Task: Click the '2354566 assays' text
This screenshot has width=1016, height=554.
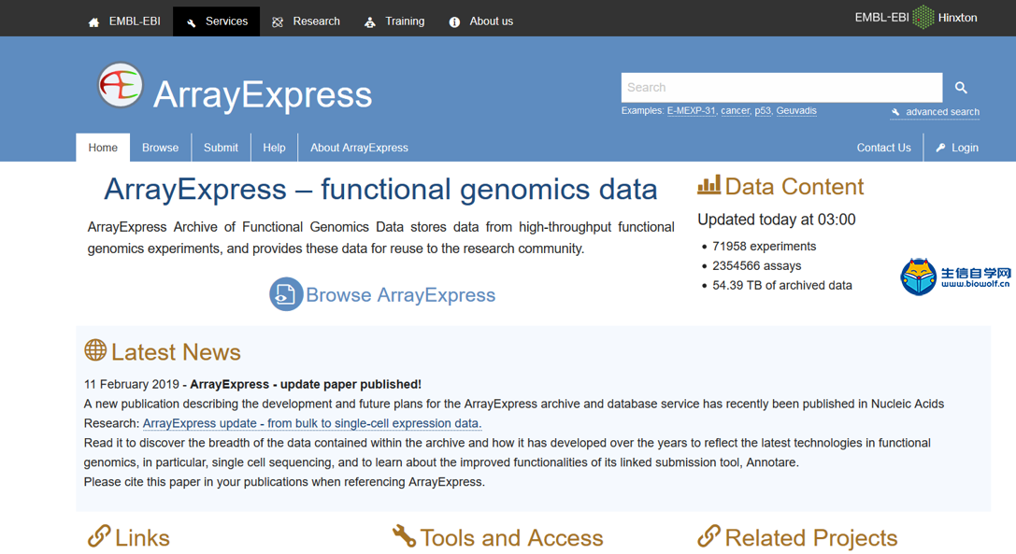Action: click(756, 265)
